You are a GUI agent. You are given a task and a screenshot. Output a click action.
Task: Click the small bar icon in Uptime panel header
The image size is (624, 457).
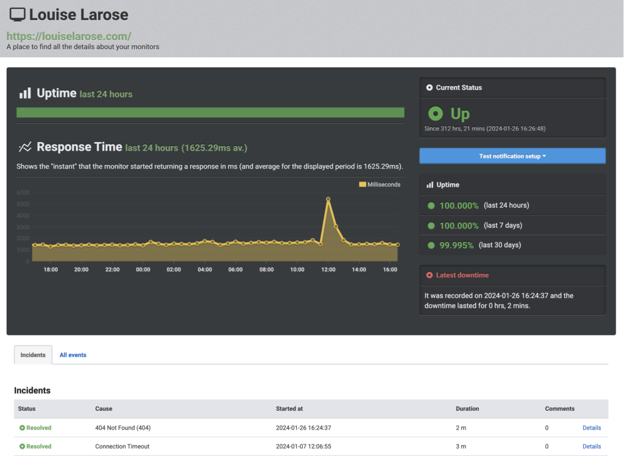coord(430,185)
